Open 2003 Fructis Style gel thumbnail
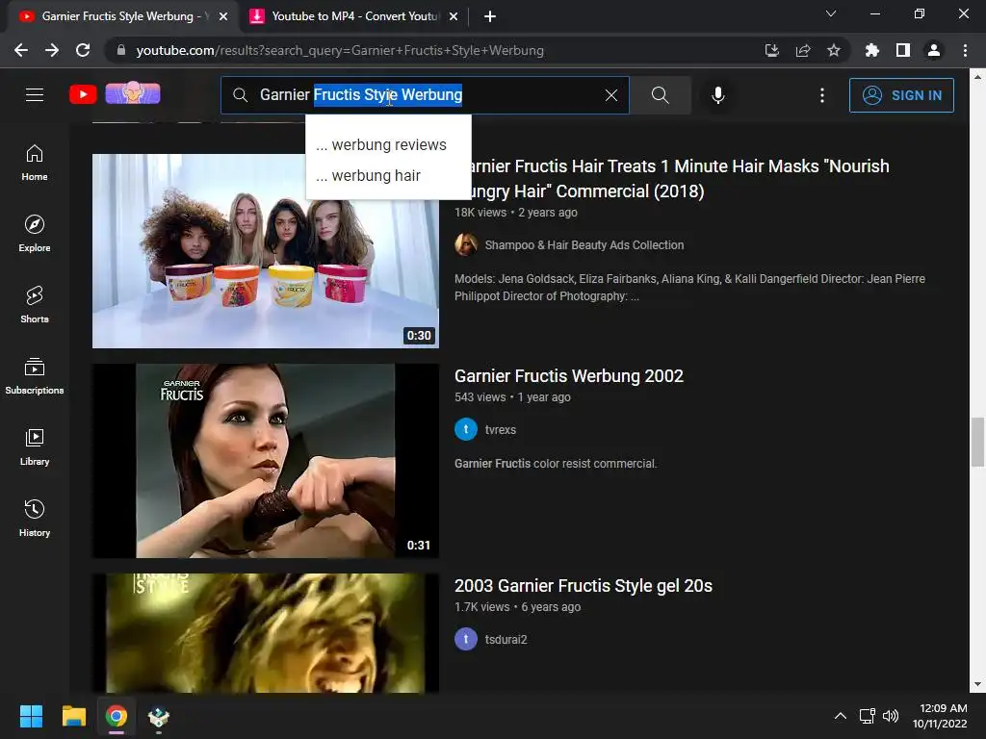This screenshot has height=739, width=986. tap(266, 633)
